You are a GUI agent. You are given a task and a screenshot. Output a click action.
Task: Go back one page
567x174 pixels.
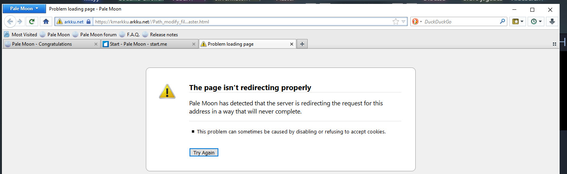10,21
